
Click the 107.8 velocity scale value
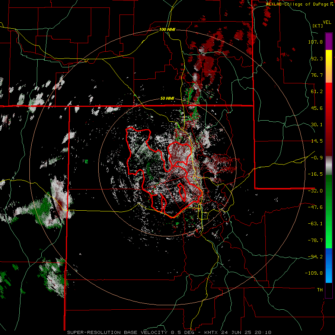coord(315,42)
